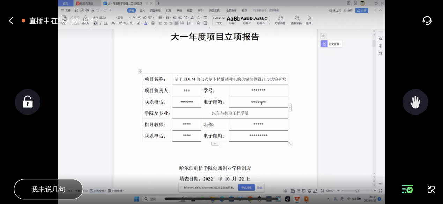Viewport: 443px width, 204px height.
Task: Toggle eye protection mode in status bar
Action: pyautogui.click(x=286, y=191)
